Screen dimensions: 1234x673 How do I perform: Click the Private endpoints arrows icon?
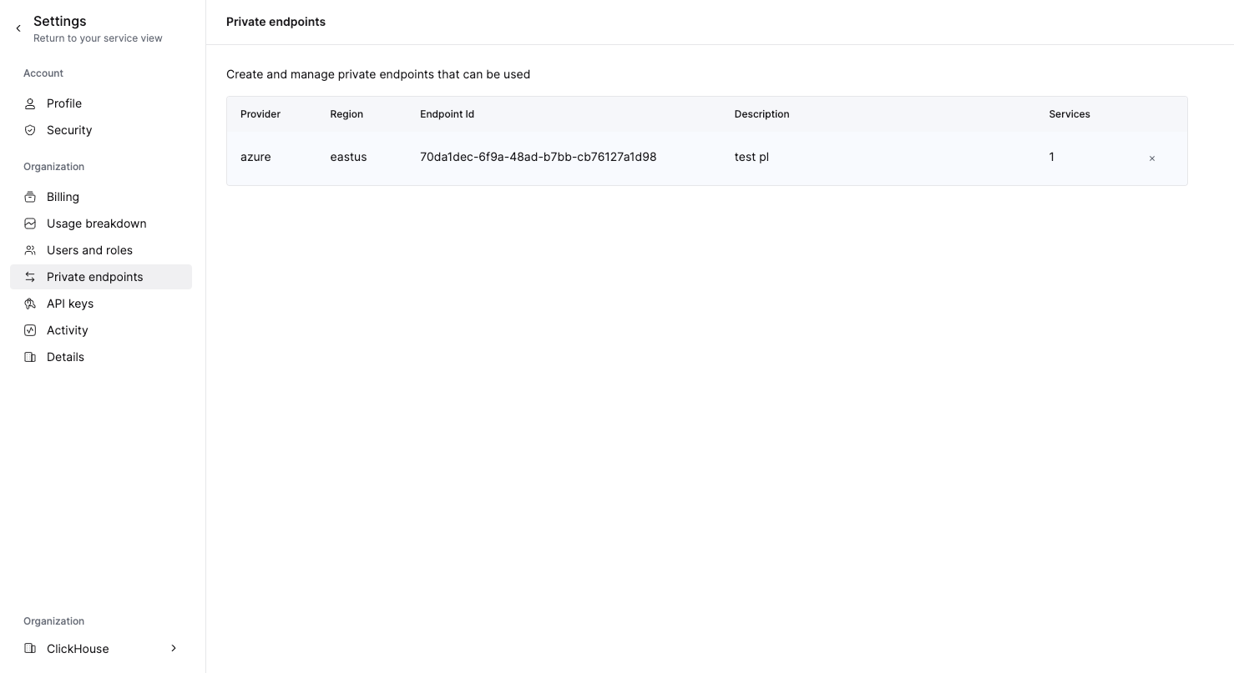click(30, 277)
